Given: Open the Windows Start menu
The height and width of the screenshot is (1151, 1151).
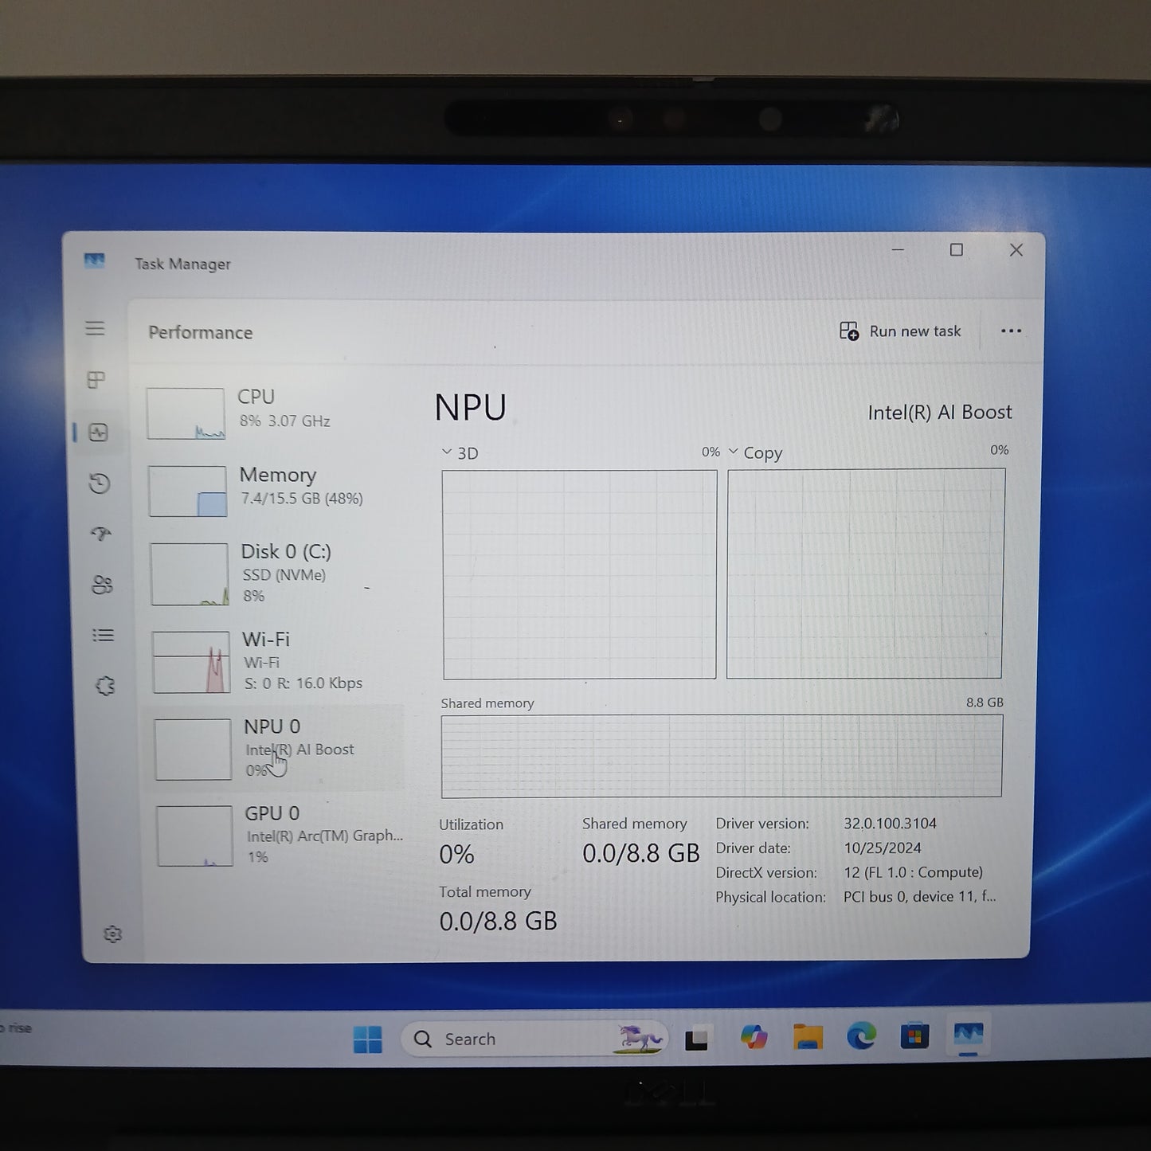Looking at the screenshot, I should pos(368,1039).
